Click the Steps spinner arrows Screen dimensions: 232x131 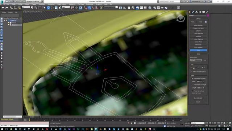pyautogui.click(x=203, y=82)
